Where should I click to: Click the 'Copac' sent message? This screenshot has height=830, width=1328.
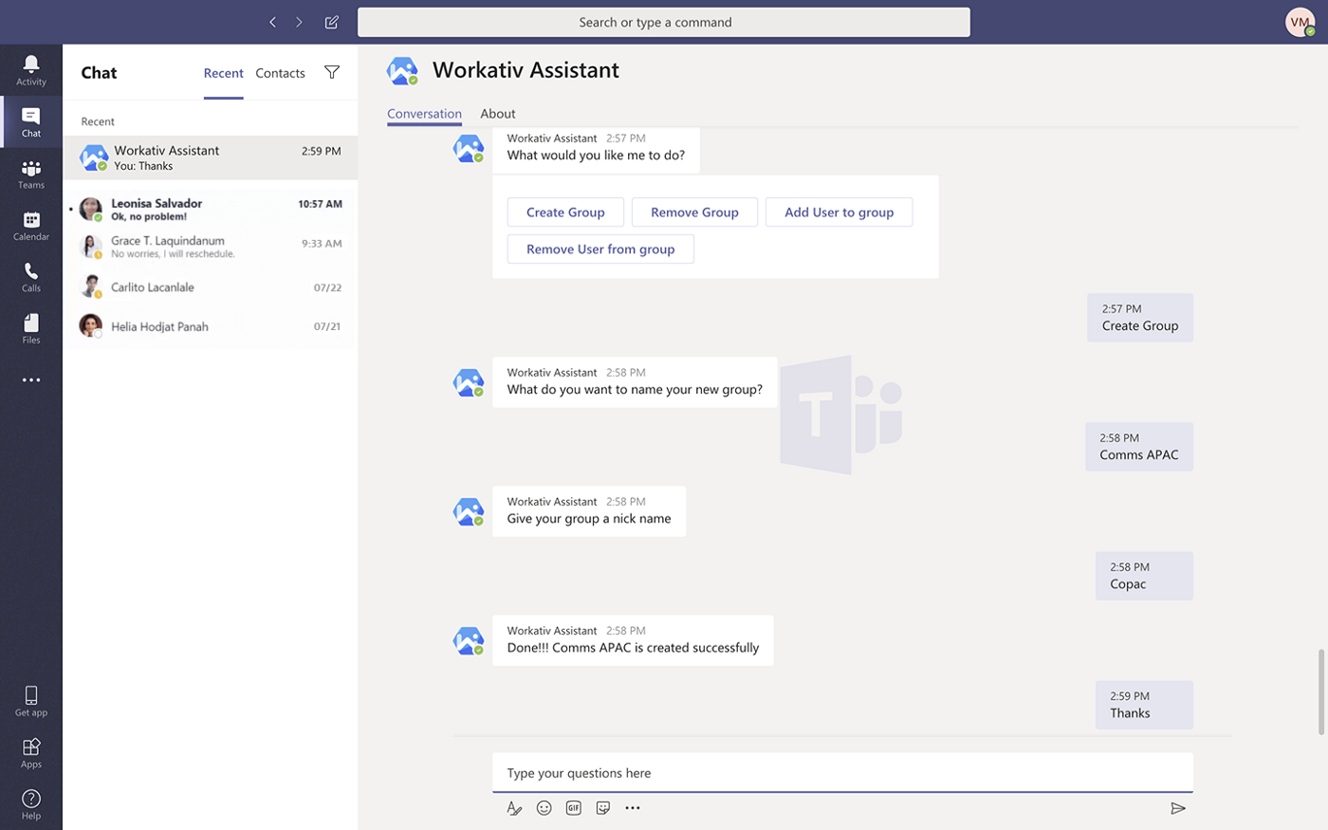click(1145, 576)
